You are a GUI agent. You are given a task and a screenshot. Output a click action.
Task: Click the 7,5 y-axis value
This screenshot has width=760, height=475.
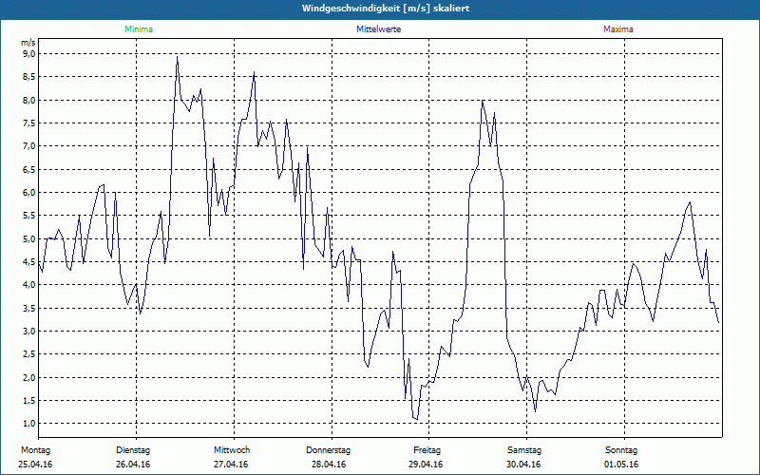click(x=29, y=123)
